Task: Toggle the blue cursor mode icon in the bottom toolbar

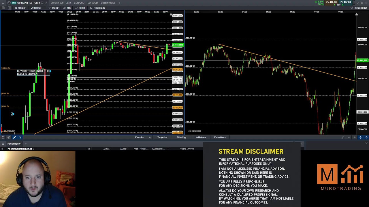Action: tap(20, 137)
